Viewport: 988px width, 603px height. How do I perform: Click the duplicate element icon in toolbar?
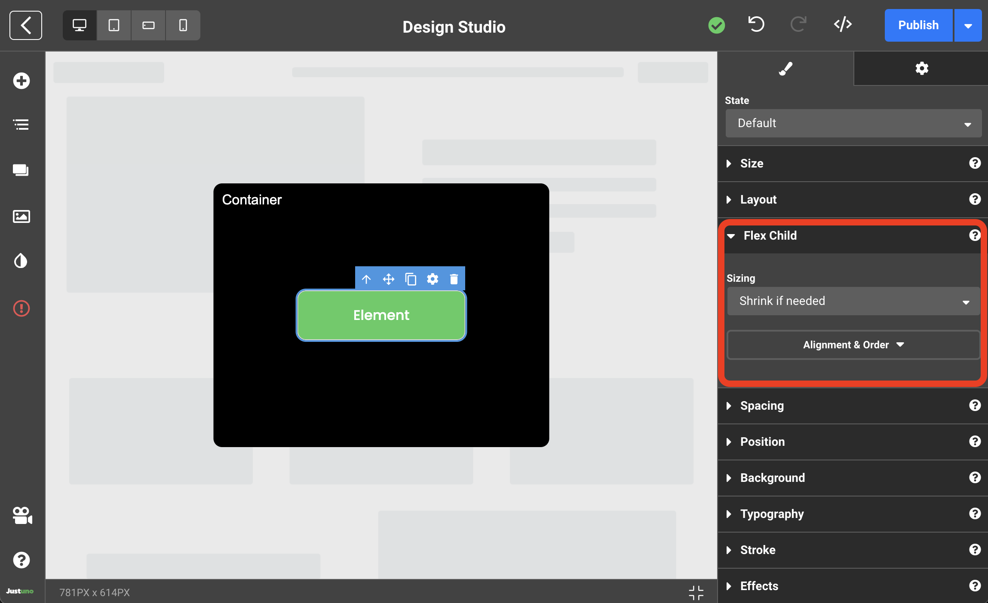point(411,280)
